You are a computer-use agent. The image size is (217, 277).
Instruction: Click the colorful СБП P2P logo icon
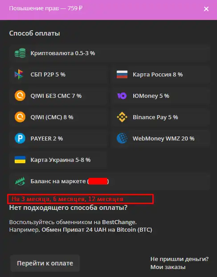(x=19, y=74)
